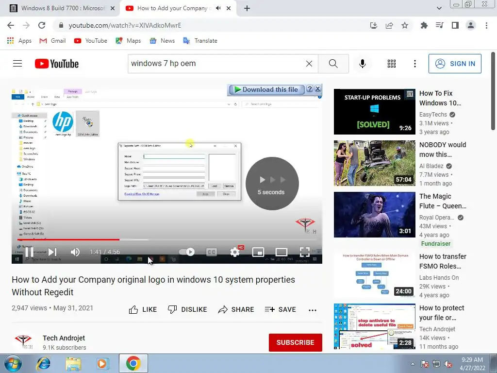Open Windows Start button
Screen dimensions: 497x373
[x=12, y=363]
